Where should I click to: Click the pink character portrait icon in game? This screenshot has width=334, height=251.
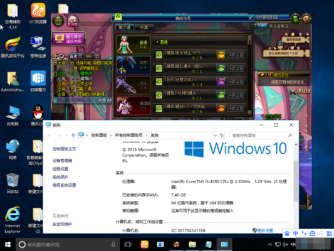(x=73, y=21)
